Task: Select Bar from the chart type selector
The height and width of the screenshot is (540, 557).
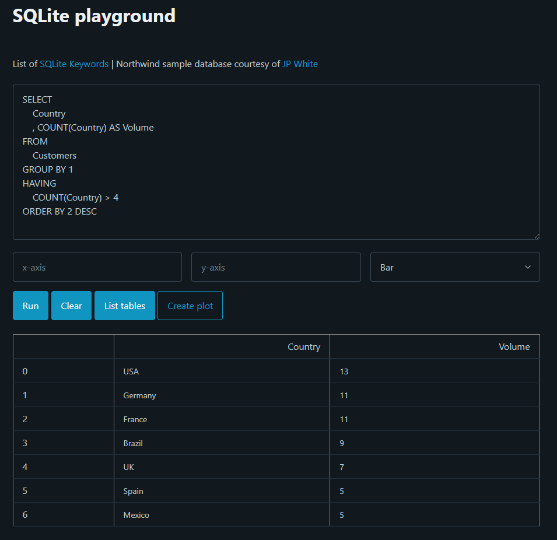Action: [455, 267]
